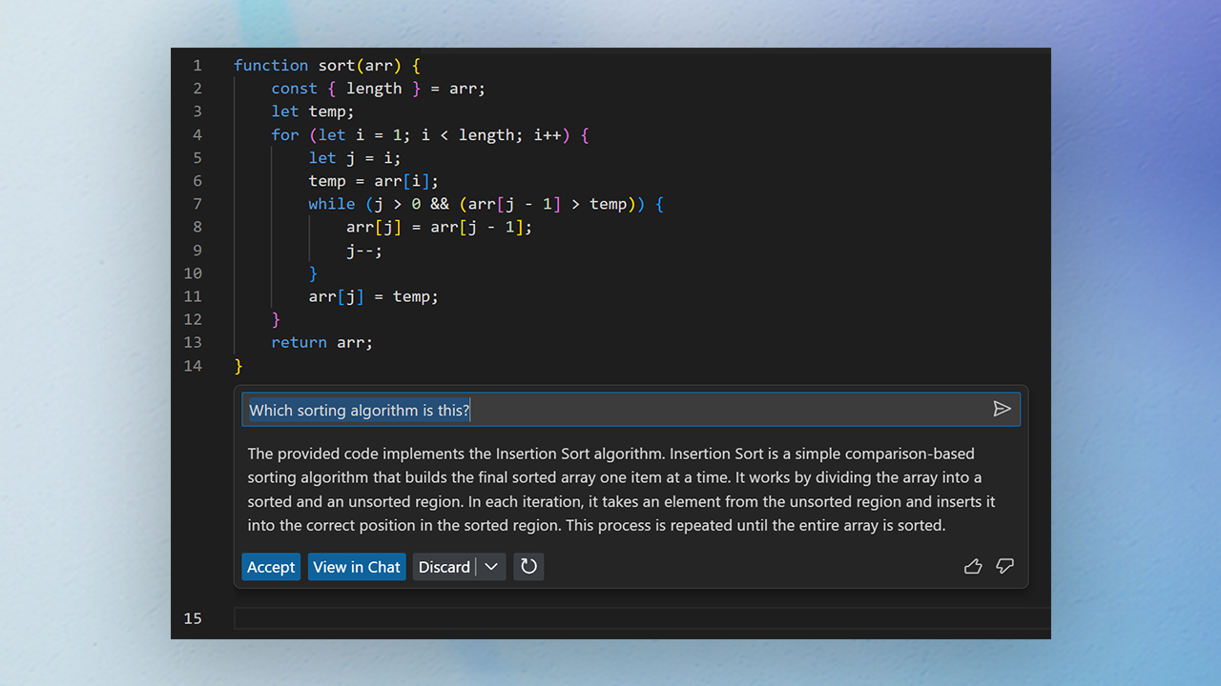
Task: Click the closing brace on line 14
Action: [238, 365]
